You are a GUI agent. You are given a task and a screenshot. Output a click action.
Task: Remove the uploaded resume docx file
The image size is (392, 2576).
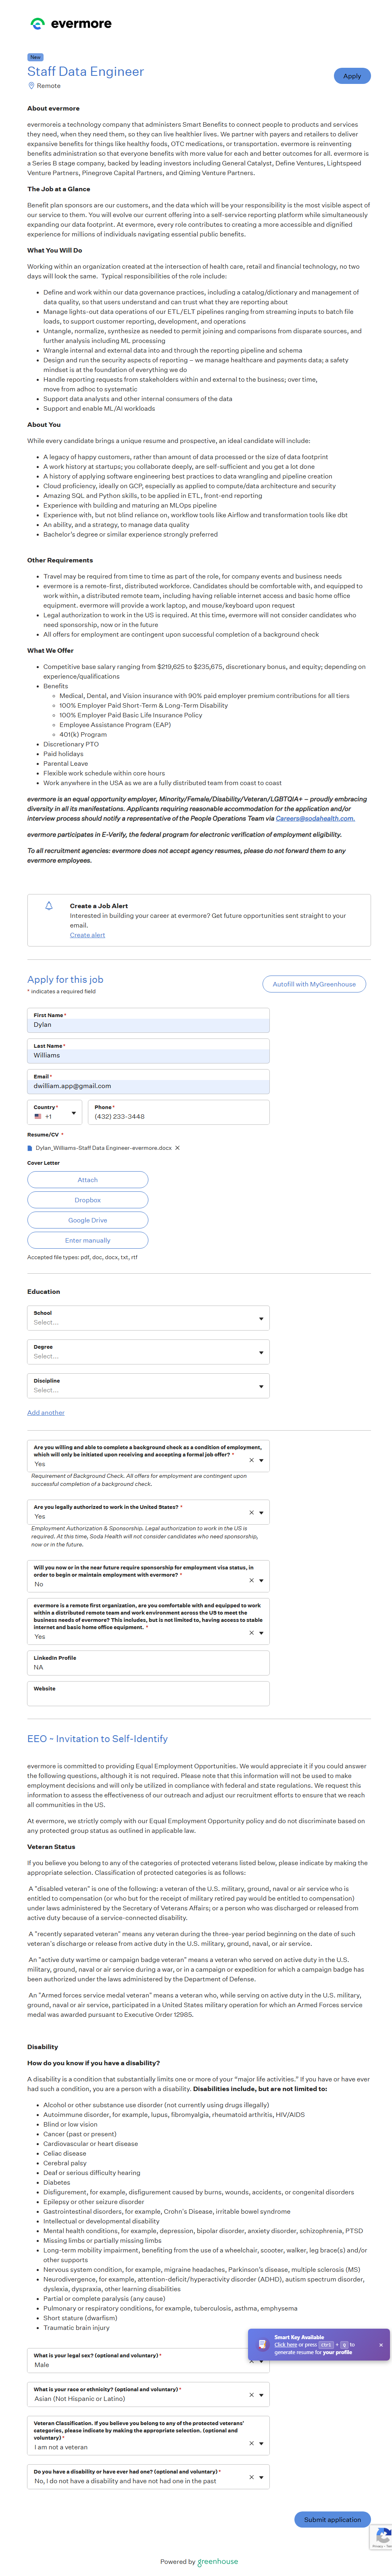coord(178,1148)
